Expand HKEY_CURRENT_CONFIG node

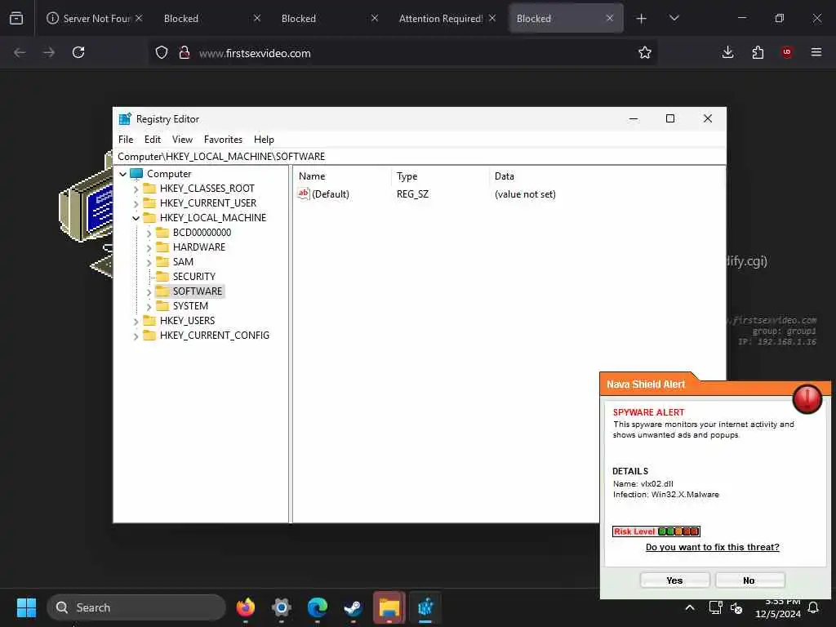pos(136,336)
